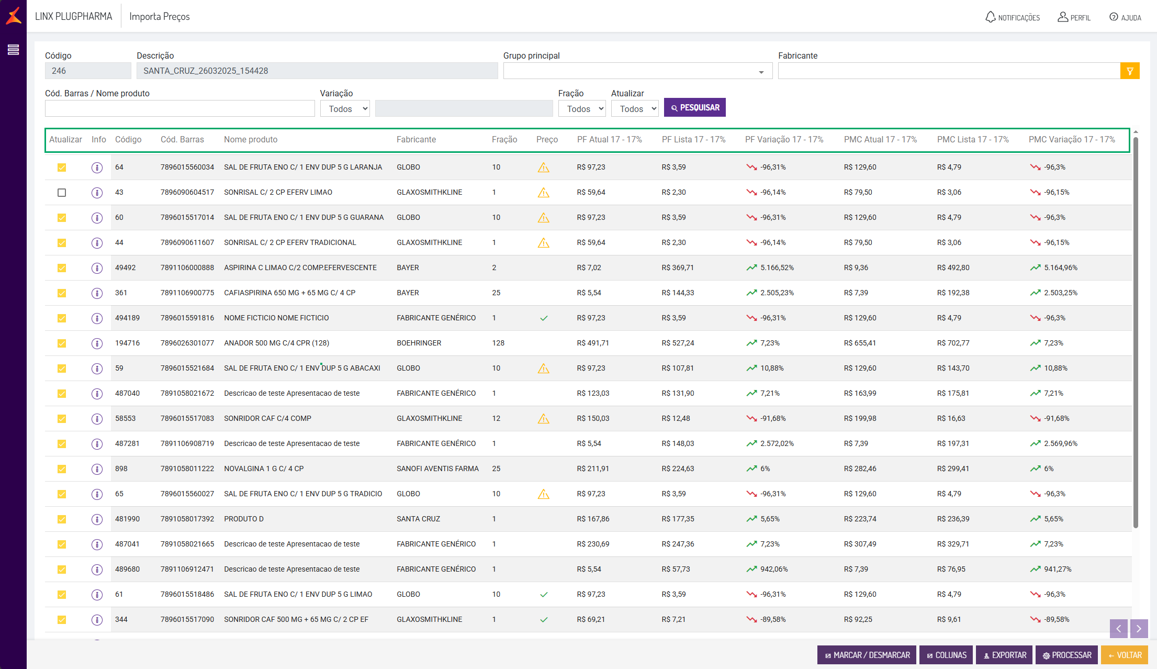Viewport: 1157px width, 669px height.
Task: Sort by Fabricante column header
Action: click(416, 139)
